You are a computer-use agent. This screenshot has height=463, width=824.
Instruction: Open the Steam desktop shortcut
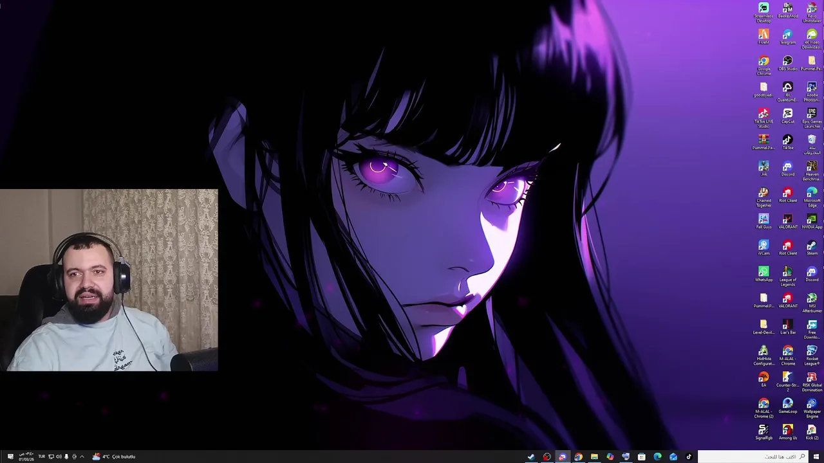(x=812, y=248)
